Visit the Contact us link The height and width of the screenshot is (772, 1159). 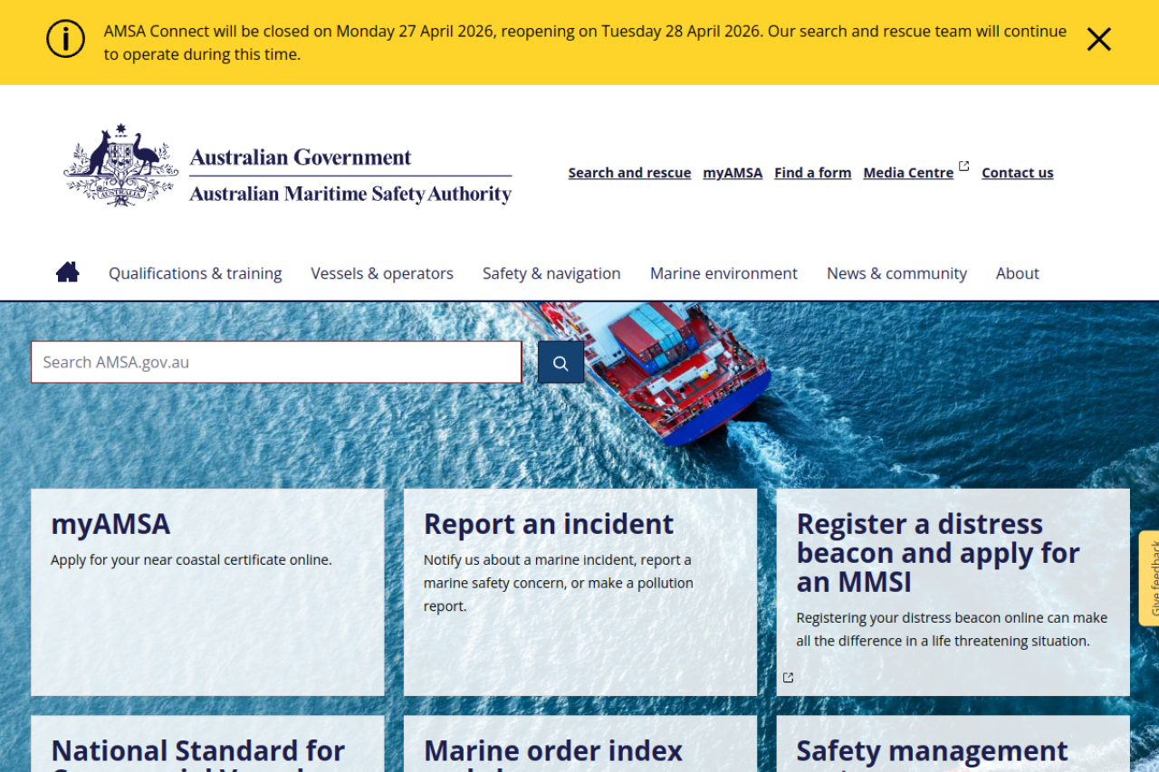[x=1017, y=173]
